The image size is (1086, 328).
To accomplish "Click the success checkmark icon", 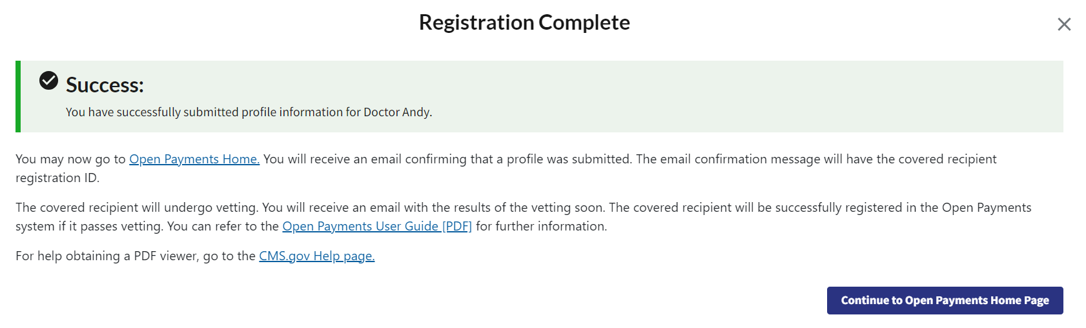I will 48,80.
